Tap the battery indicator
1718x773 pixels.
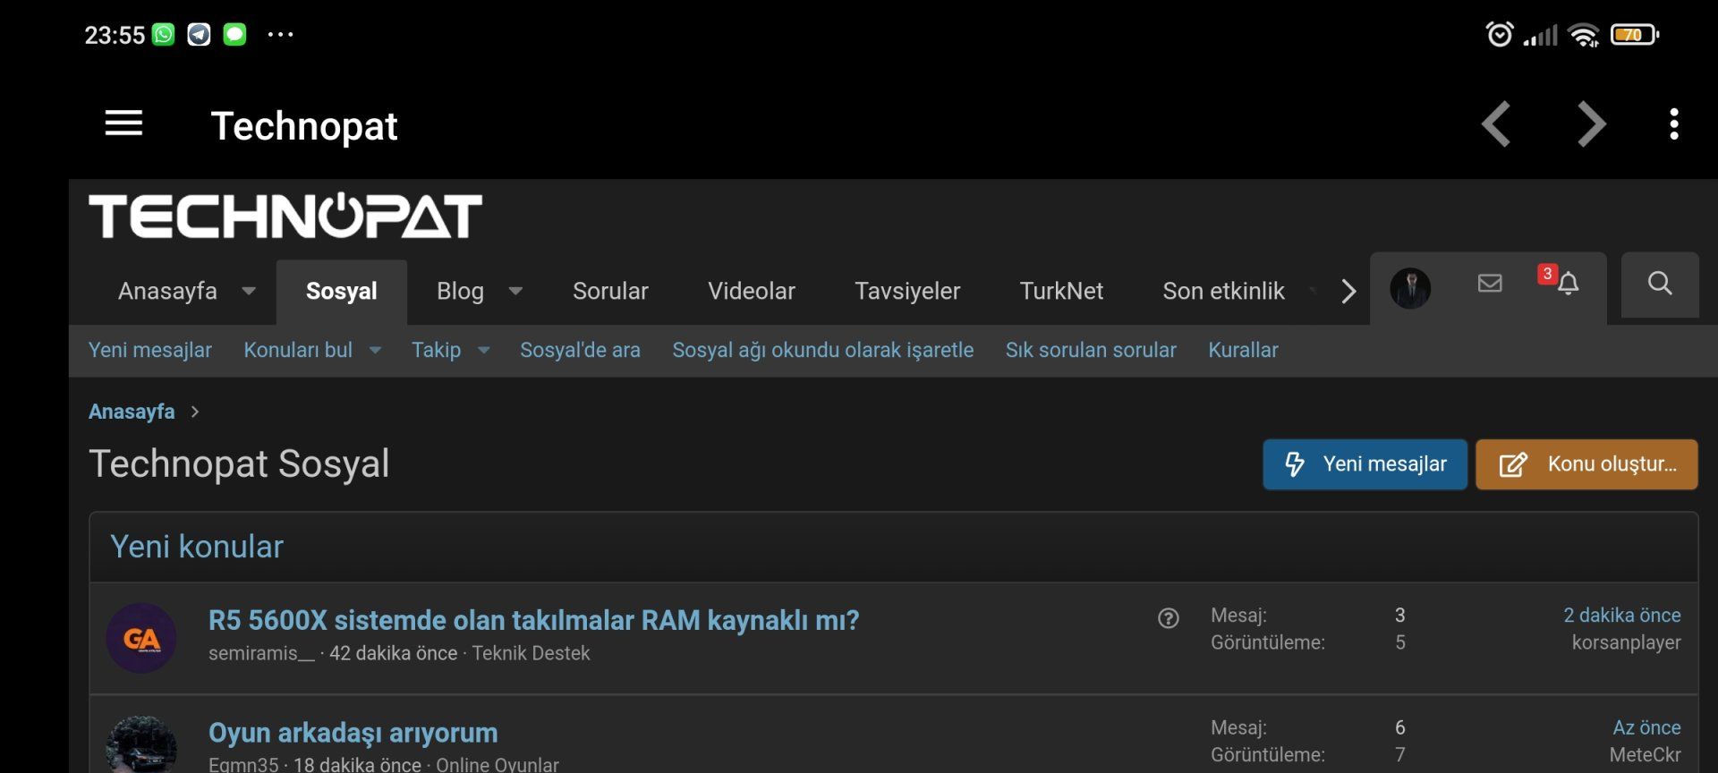point(1635,35)
